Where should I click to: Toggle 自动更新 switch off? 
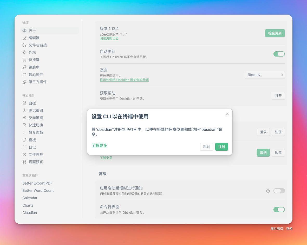(x=279, y=54)
